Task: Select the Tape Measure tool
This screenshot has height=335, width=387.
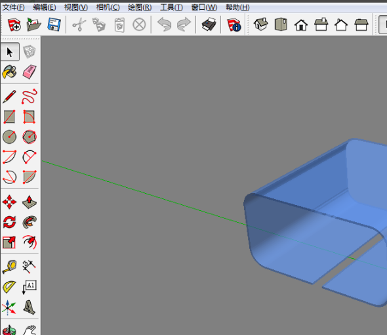Action: (x=9, y=267)
